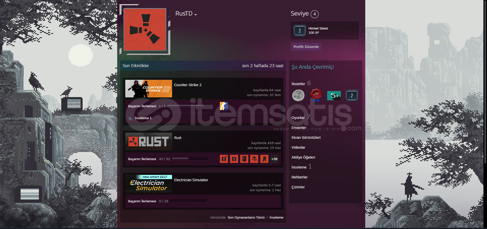Open the Electrician Simulator game banner
The height and width of the screenshot is (229, 487).
(149, 184)
